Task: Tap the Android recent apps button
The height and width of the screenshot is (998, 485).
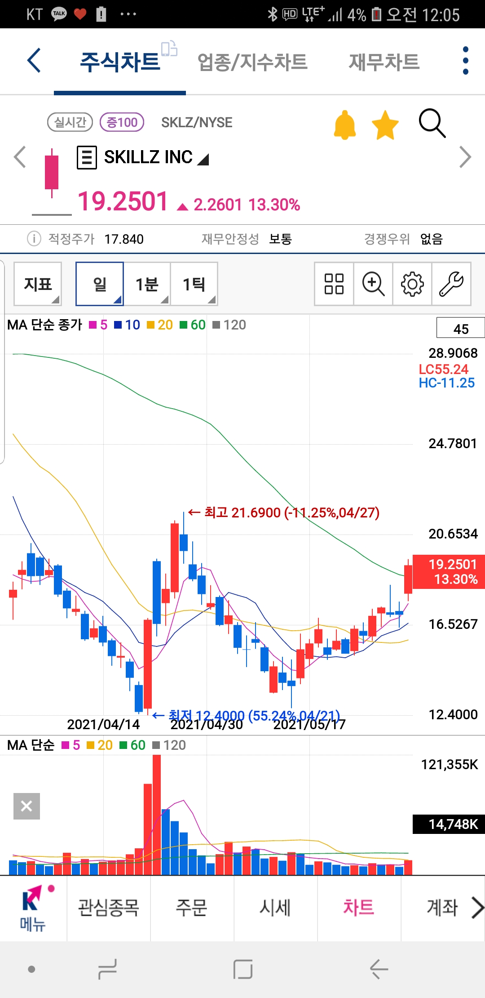Action: [x=108, y=969]
